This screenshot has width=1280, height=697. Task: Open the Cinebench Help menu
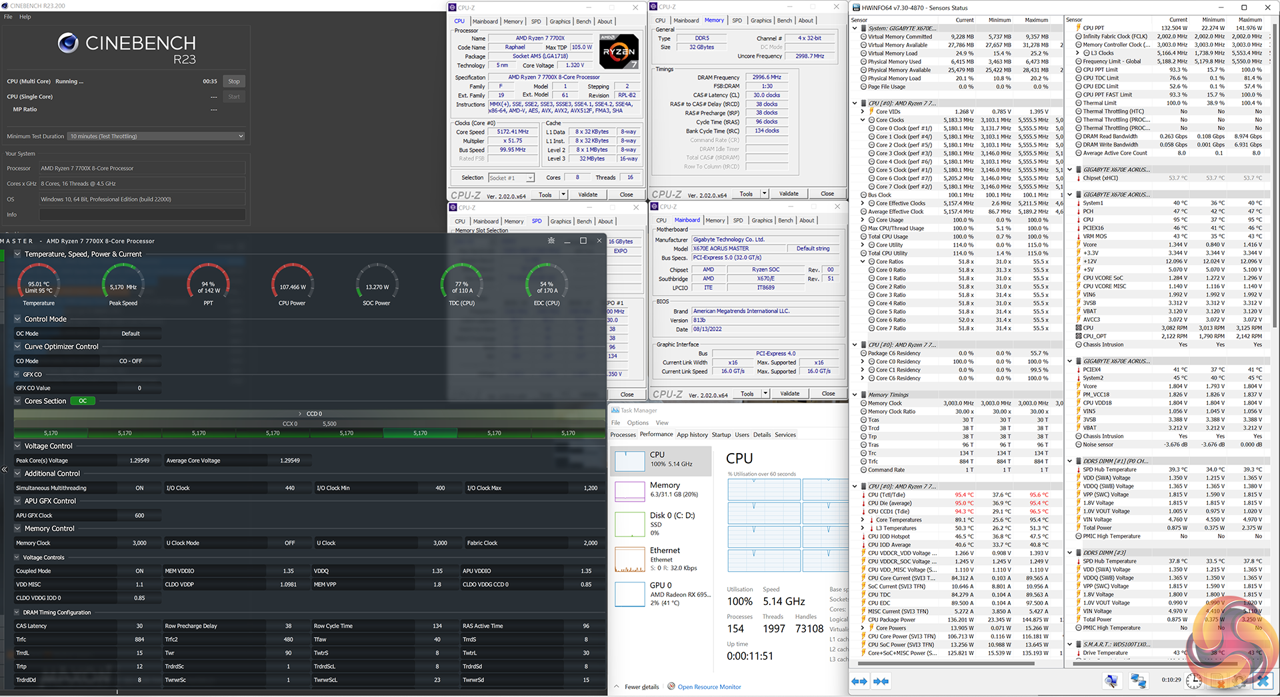pyautogui.click(x=25, y=17)
